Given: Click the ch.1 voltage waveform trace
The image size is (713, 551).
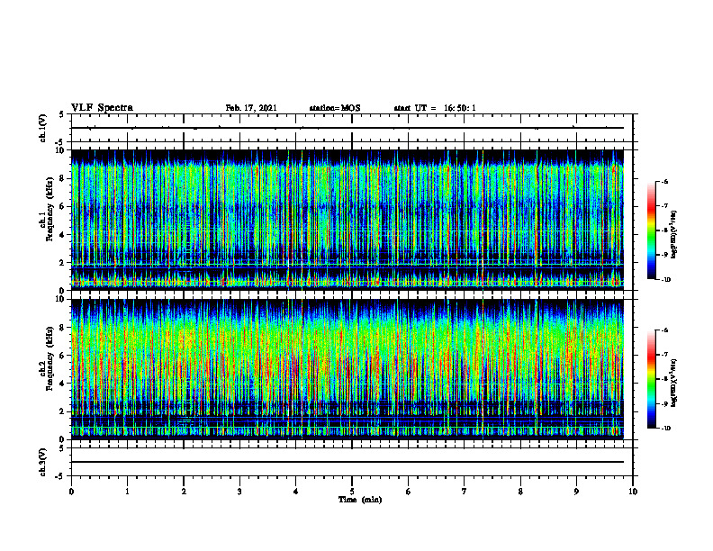Looking at the screenshot, I should coord(347,128).
